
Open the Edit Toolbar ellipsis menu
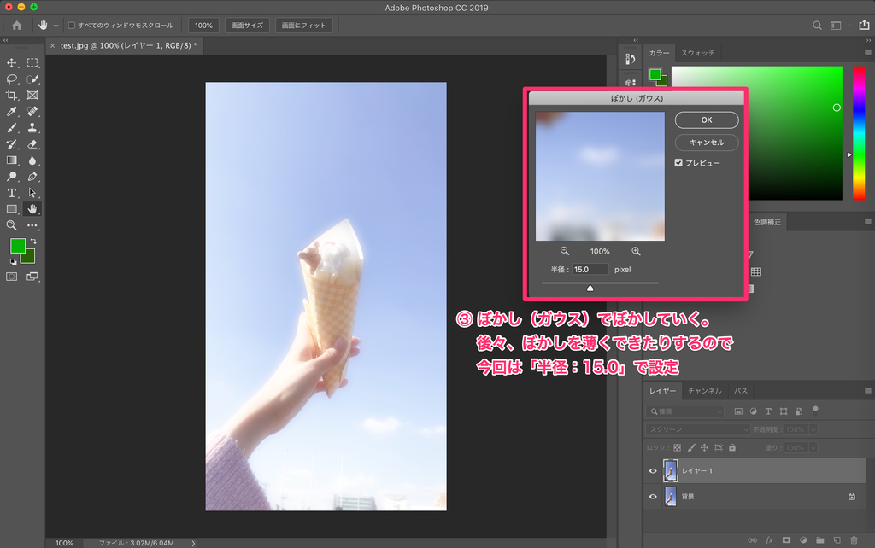coord(32,225)
